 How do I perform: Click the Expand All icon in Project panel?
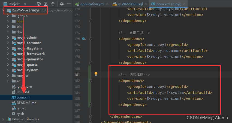[46, 4]
